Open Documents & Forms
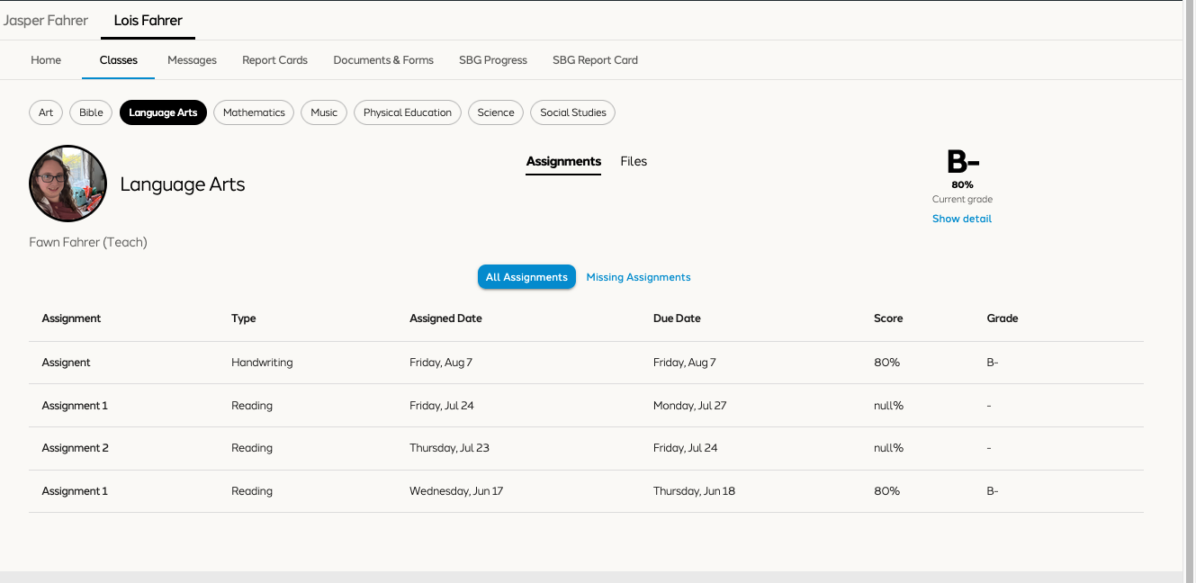 [383, 60]
